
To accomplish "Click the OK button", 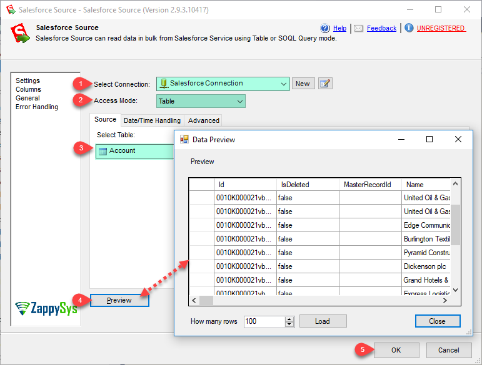I will [396, 350].
